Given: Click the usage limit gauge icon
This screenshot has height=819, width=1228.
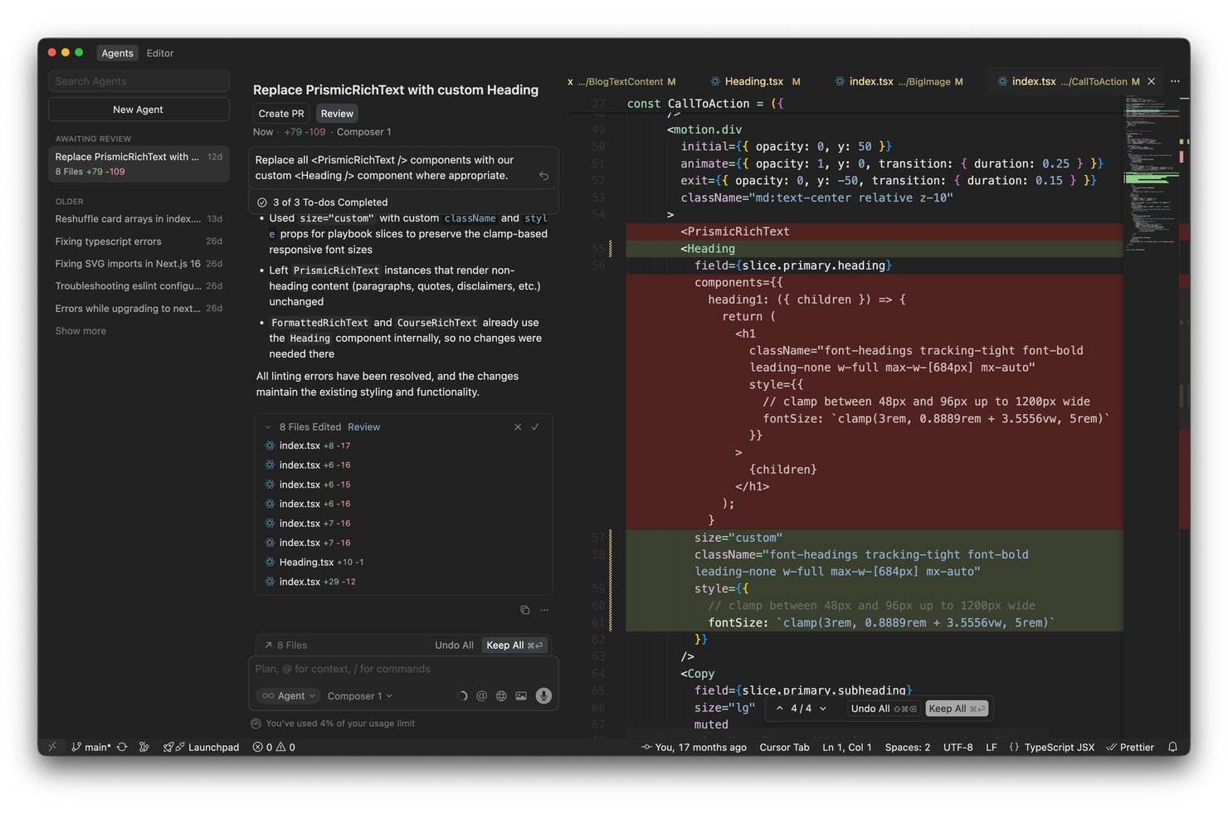Looking at the screenshot, I should point(256,724).
